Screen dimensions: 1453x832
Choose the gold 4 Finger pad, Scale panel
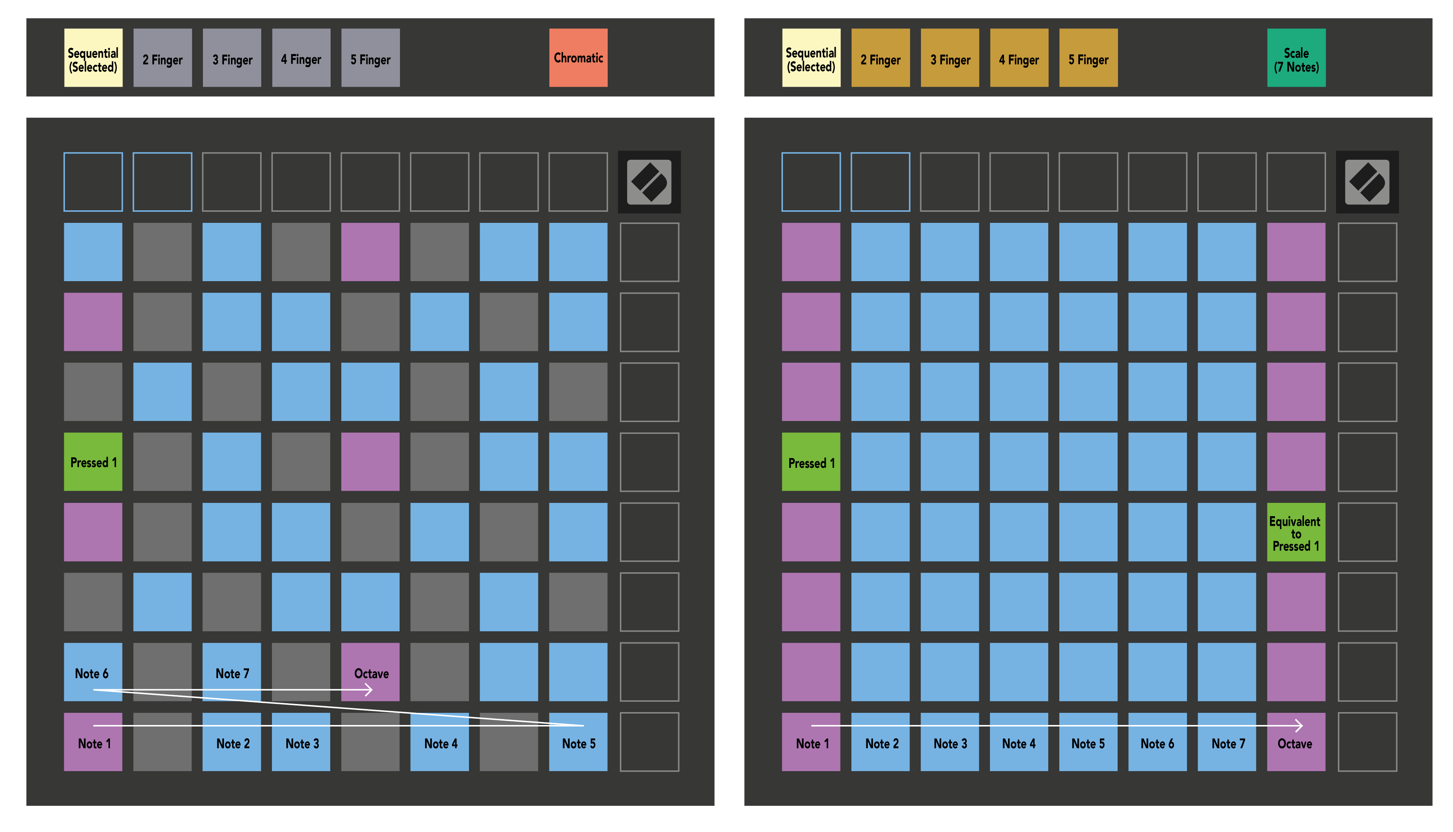[1019, 58]
